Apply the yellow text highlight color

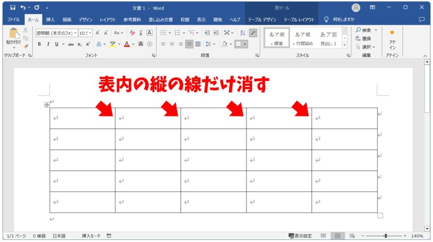pyautogui.click(x=112, y=44)
